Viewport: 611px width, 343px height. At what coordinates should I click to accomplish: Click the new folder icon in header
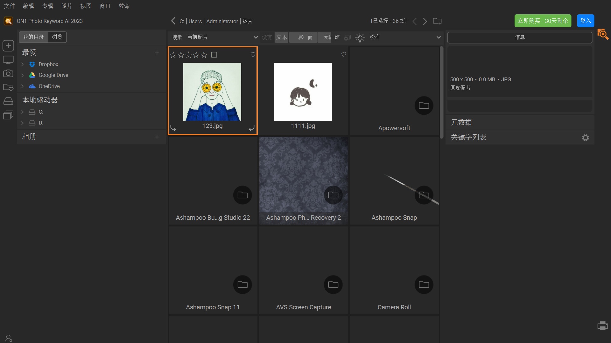[437, 21]
